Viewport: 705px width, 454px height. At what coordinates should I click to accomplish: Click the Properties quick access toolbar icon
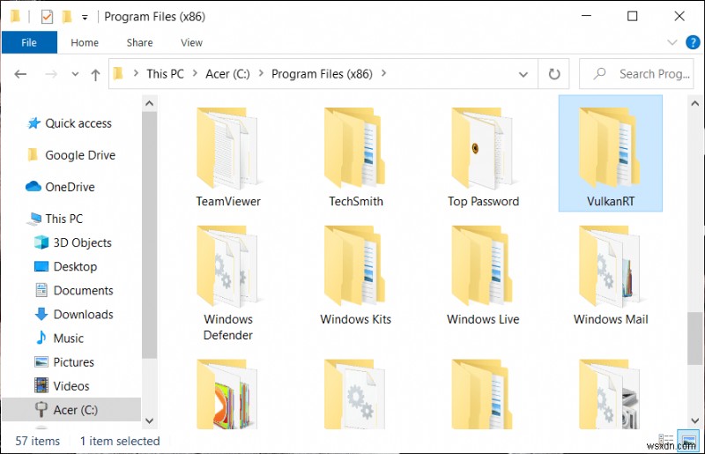click(x=47, y=17)
